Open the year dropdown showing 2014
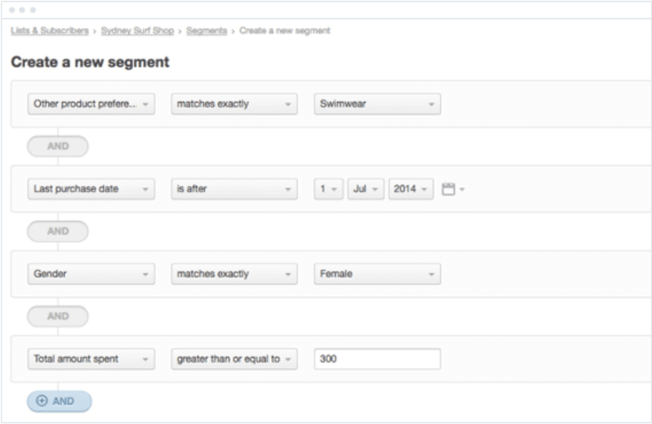652x424 pixels. click(x=411, y=189)
